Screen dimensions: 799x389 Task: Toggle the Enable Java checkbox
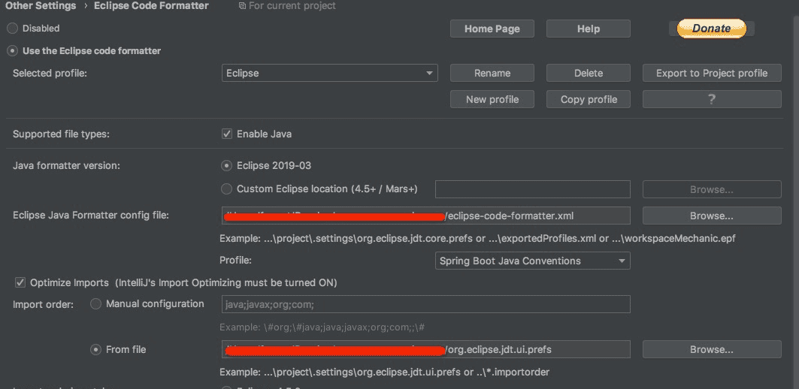(x=227, y=134)
